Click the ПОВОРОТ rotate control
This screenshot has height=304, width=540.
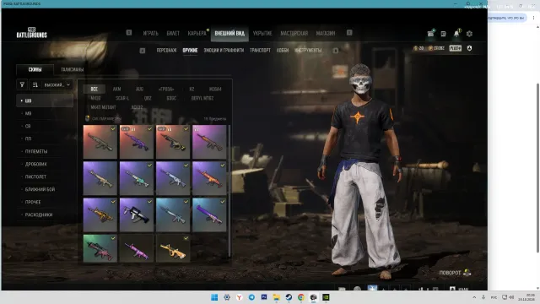[455, 273]
